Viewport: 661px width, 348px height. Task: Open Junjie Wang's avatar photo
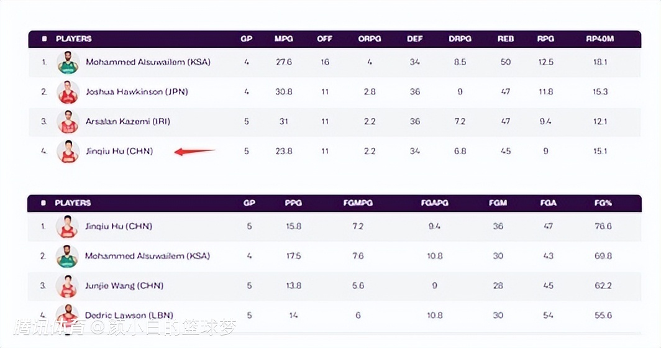[67, 286]
